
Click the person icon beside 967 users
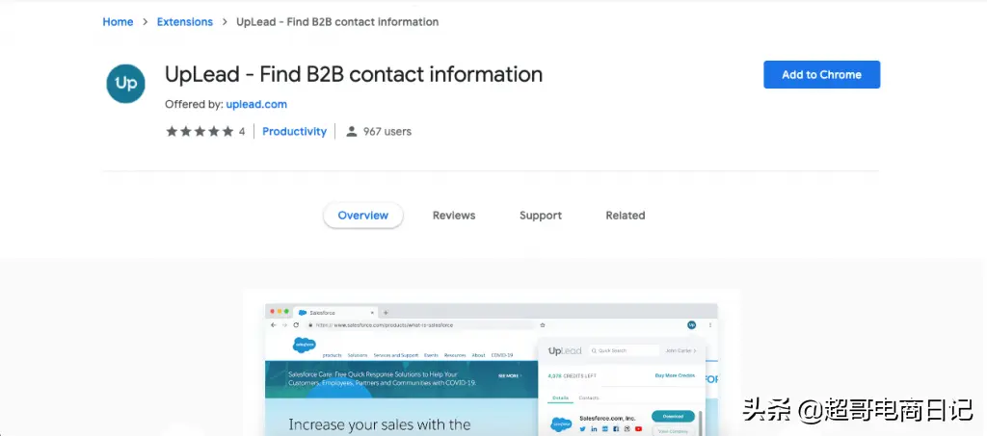[x=352, y=131]
